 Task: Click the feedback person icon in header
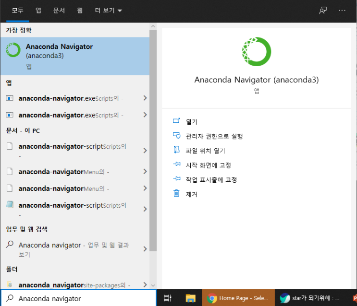322,11
